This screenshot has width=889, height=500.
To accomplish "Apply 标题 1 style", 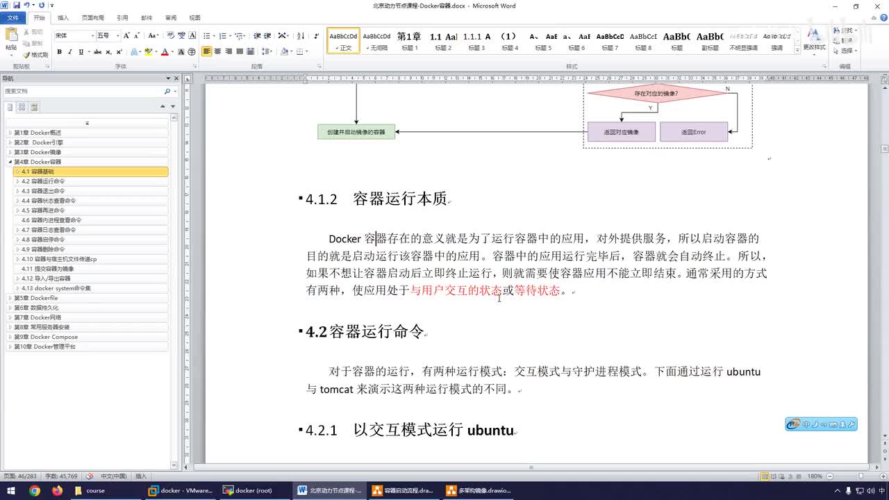I will tap(408, 40).
